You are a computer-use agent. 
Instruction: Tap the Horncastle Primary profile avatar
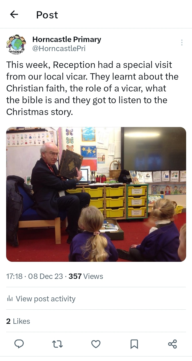pos(16,44)
